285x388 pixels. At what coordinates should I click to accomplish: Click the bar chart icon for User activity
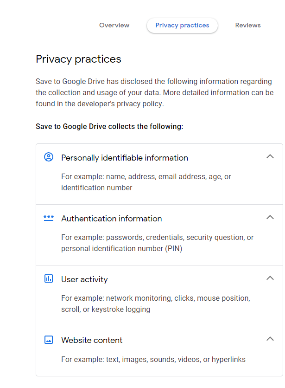coord(49,278)
